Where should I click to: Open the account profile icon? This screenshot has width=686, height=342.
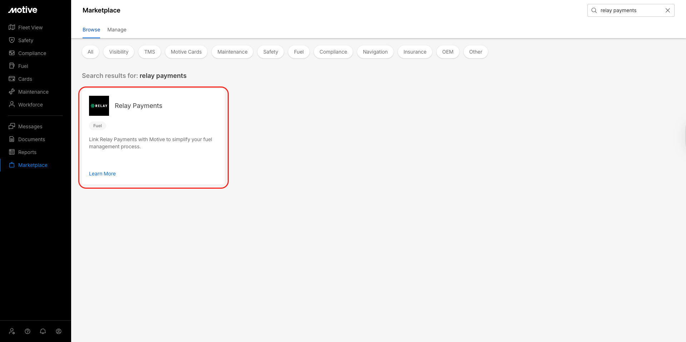(x=59, y=331)
